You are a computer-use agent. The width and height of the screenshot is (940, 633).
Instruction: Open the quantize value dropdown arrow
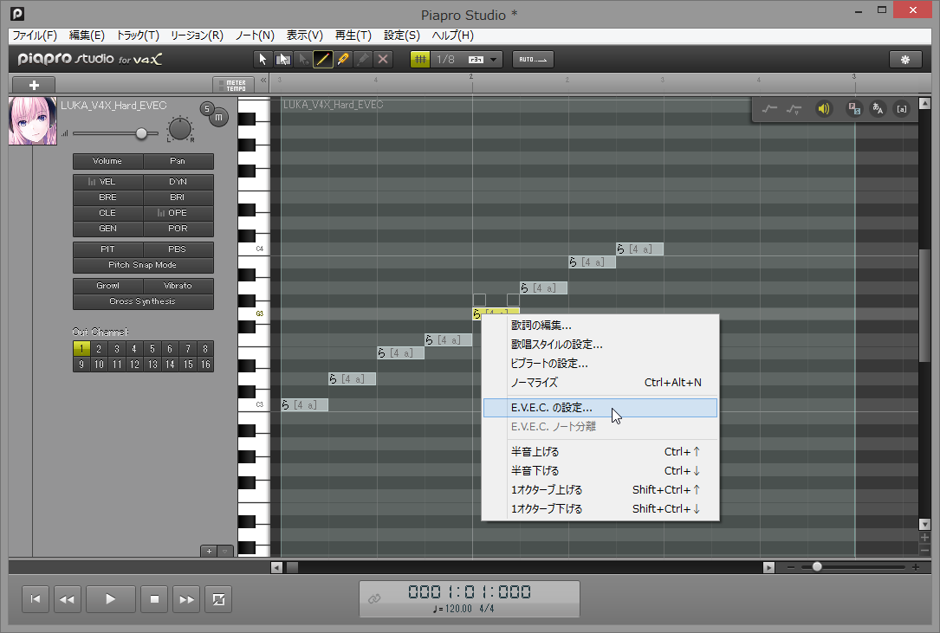click(493, 60)
